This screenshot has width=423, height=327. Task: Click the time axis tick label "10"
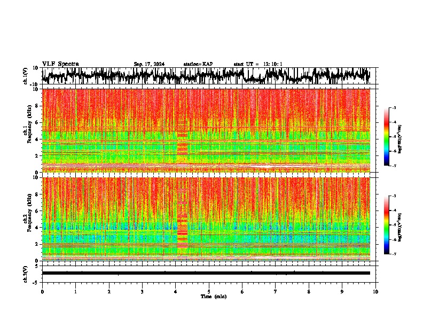(x=375, y=292)
